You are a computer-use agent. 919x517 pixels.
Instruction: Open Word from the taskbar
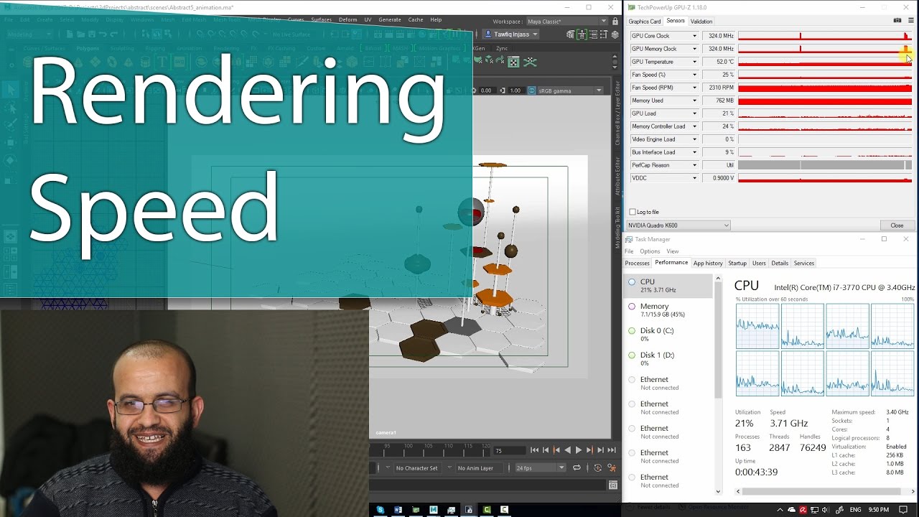[x=398, y=510]
